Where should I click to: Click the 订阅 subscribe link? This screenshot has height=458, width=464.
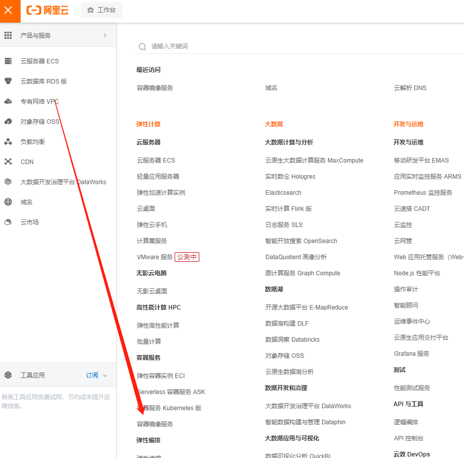(92, 375)
